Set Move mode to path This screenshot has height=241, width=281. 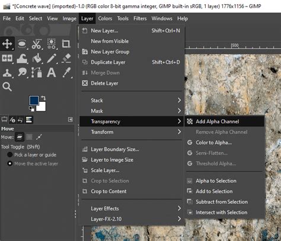pos(39,137)
